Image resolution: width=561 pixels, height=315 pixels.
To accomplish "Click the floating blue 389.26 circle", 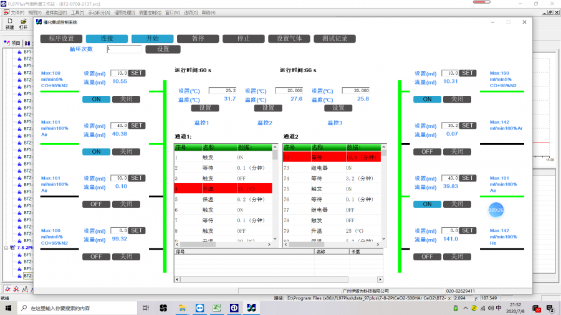I will click(x=496, y=211).
